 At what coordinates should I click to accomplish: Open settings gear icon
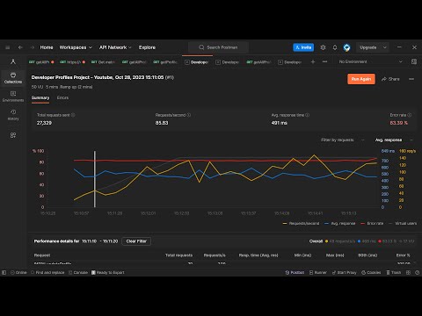pyautogui.click(x=323, y=47)
